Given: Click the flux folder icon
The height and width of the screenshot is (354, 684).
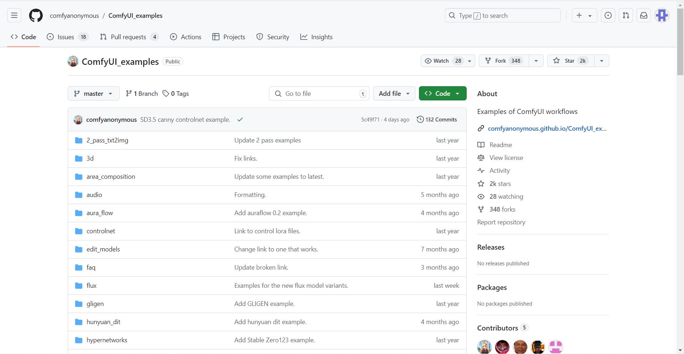Looking at the screenshot, I should tap(79, 286).
